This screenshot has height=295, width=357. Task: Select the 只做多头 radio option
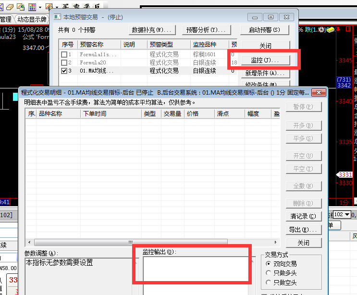pos(268,273)
